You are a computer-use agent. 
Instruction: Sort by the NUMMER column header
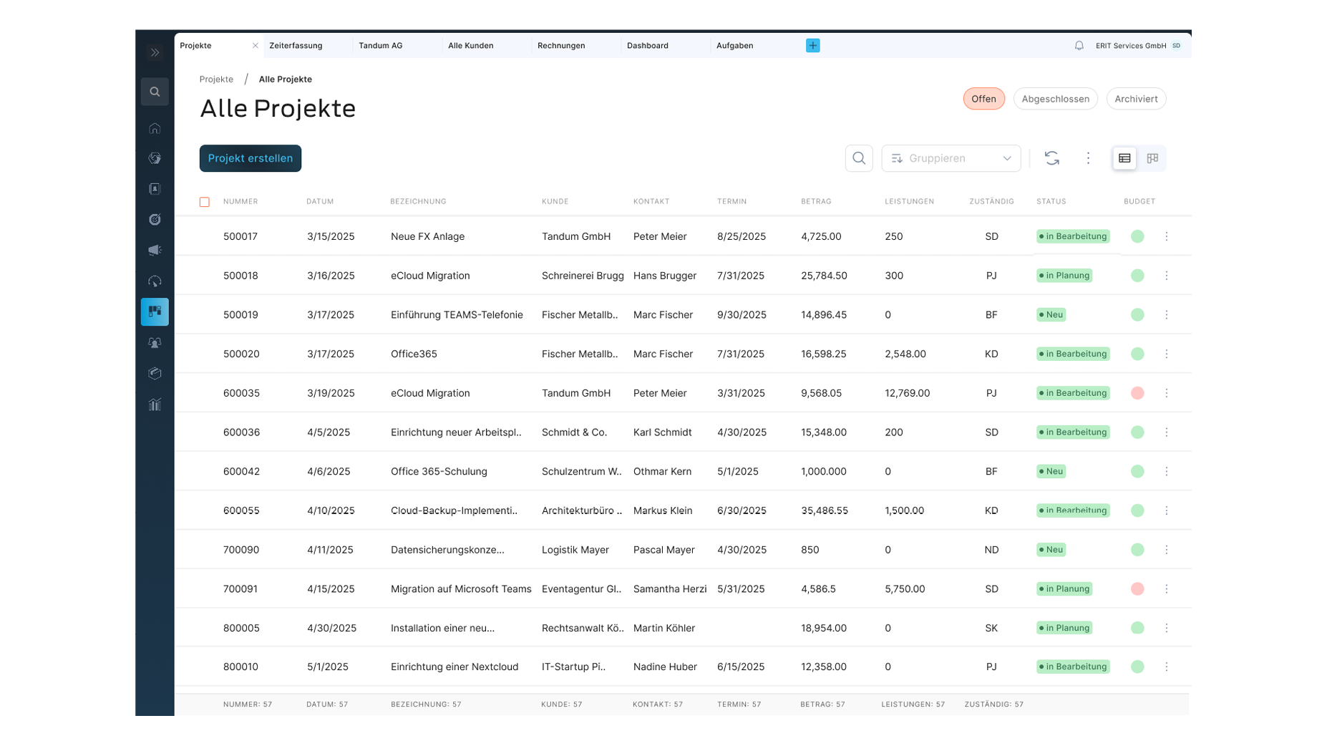click(x=240, y=202)
